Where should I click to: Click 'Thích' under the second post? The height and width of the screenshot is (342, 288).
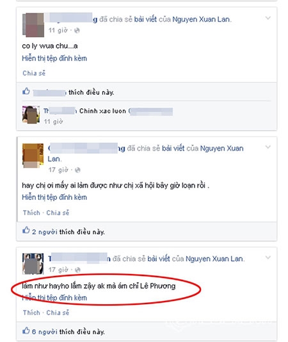tap(31, 213)
